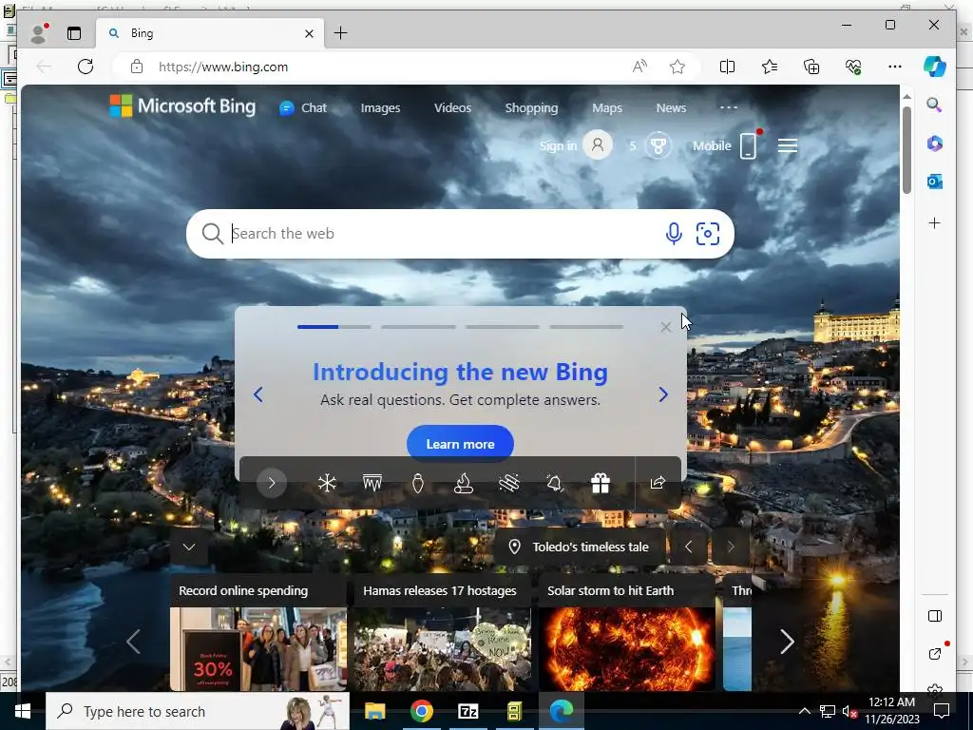
Task: Add a sidebar app with plus
Action: click(935, 222)
